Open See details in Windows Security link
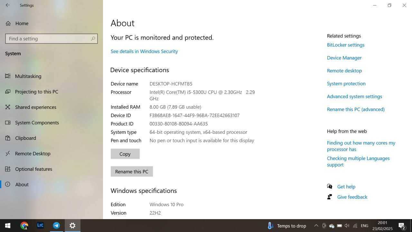The width and height of the screenshot is (412, 232). (144, 51)
